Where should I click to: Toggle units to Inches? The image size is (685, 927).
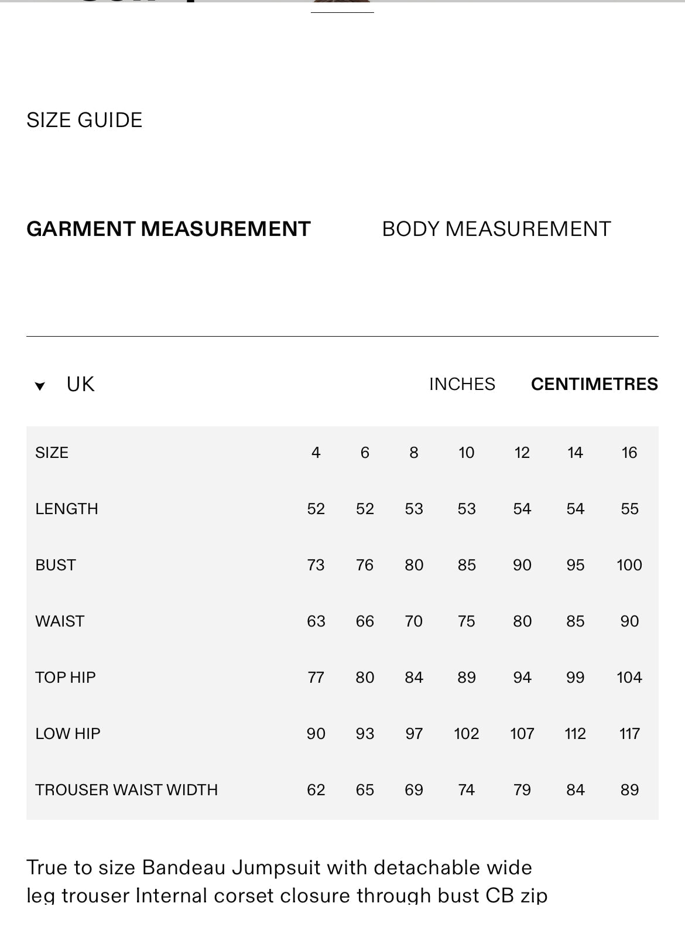462,384
